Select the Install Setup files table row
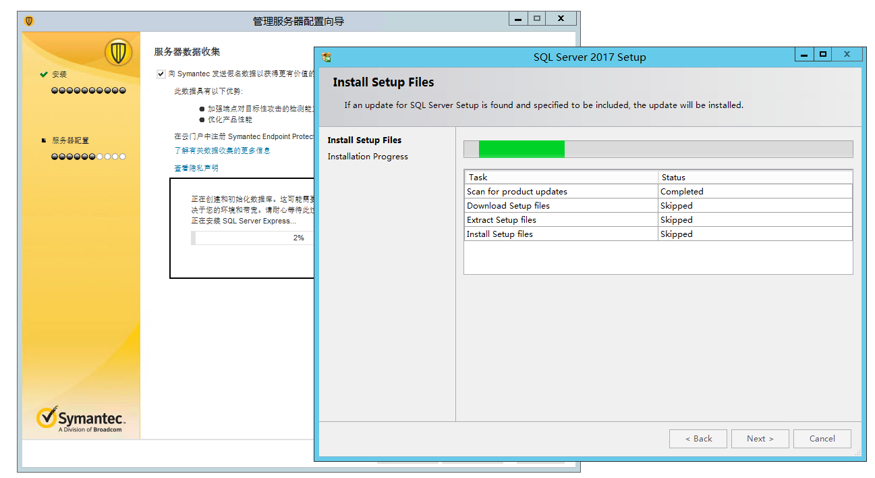The image size is (875, 478). point(658,234)
